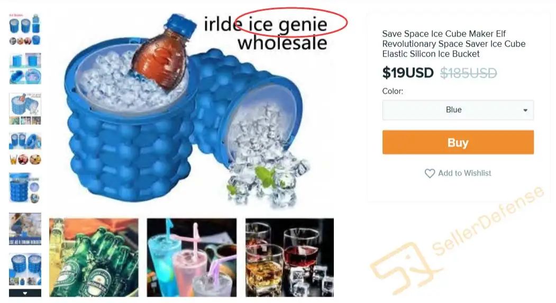This screenshot has height=303, width=556.
Task: Expand thumbnail list with down arrow
Action: (x=25, y=293)
